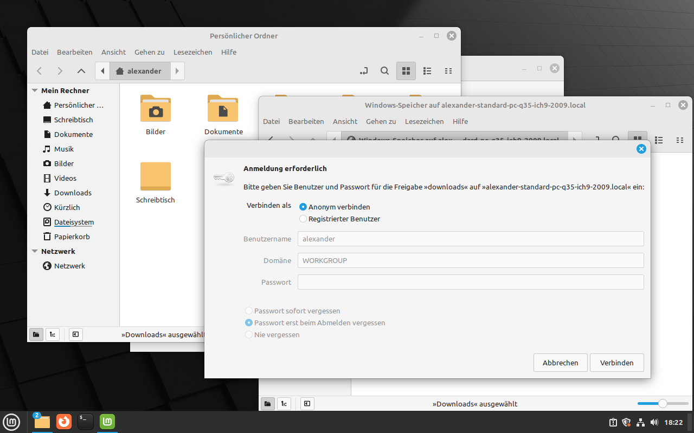Open Ansicht menu in Windows-Speicher window
694x433 pixels.
[345, 121]
